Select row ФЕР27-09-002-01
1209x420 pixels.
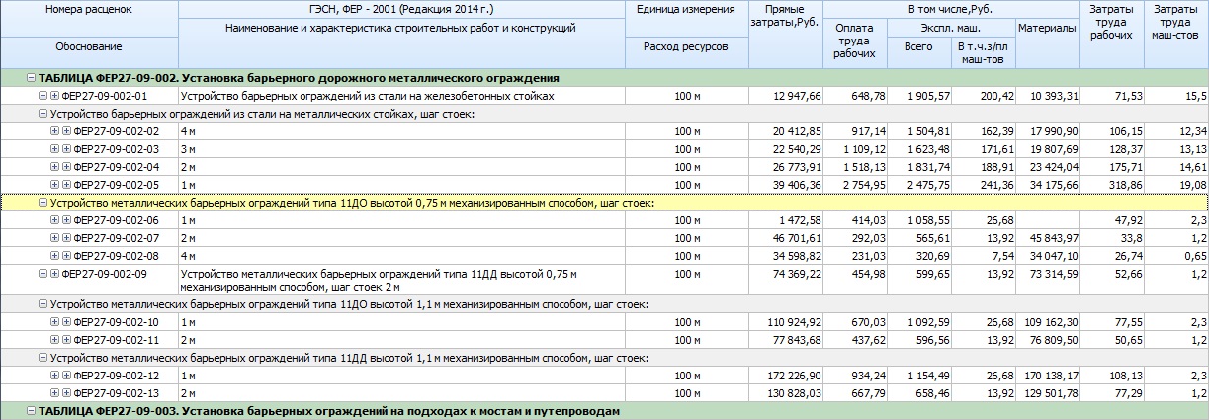604,96
